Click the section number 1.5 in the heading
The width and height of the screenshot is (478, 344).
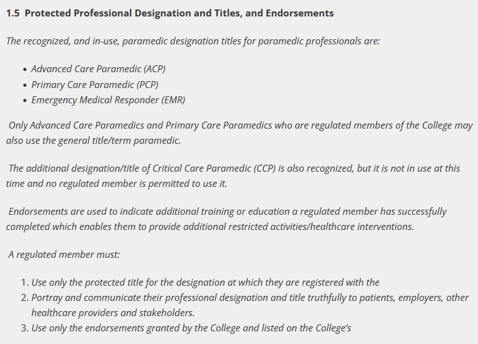tap(13, 13)
